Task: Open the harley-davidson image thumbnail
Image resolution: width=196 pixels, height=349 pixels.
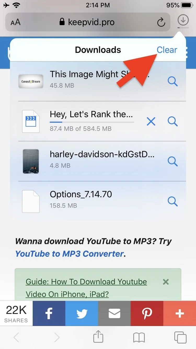Action: pyautogui.click(x=31, y=161)
